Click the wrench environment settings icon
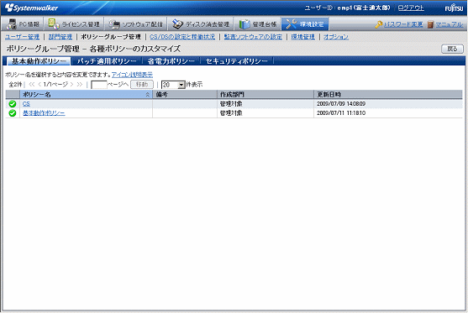Image resolution: width=468 pixels, height=313 pixels. [x=292, y=23]
